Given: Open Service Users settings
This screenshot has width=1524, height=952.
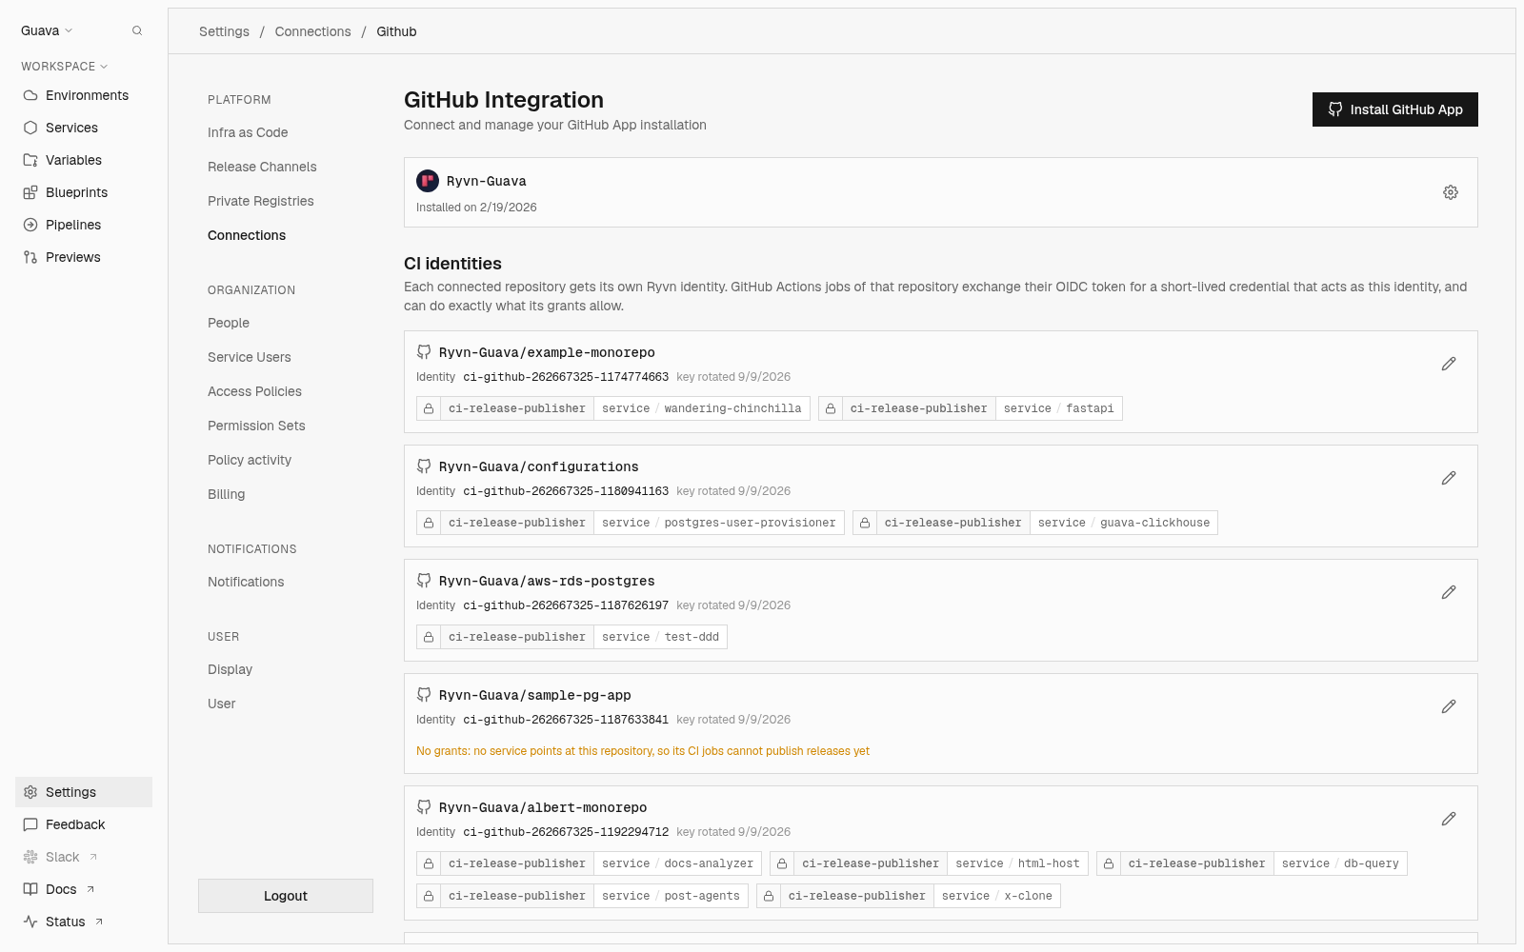Looking at the screenshot, I should click(x=250, y=357).
